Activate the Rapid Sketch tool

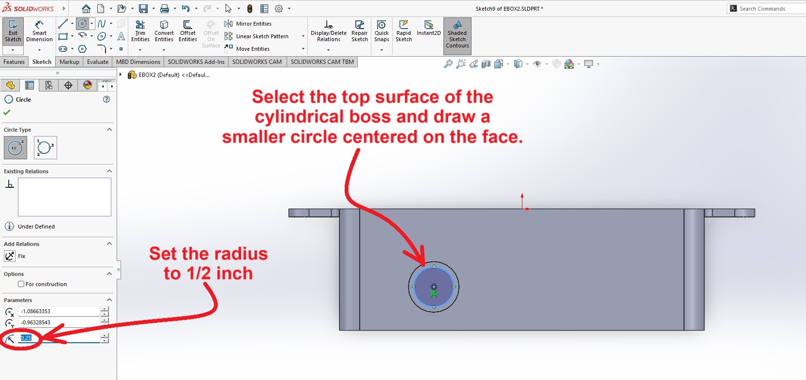(403, 31)
